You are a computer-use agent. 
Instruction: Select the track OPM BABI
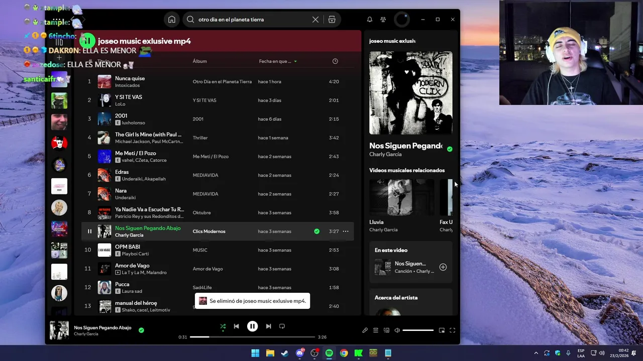click(128, 247)
